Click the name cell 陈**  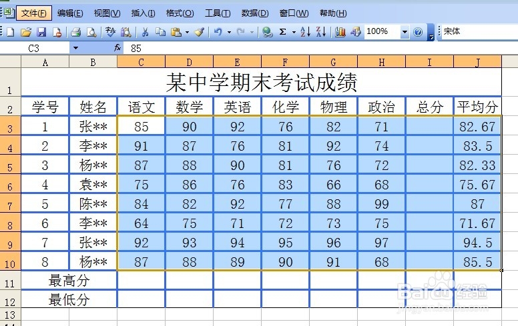click(x=93, y=204)
